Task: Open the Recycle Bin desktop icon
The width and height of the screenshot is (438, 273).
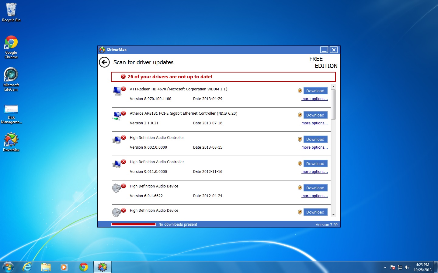Action: click(11, 12)
